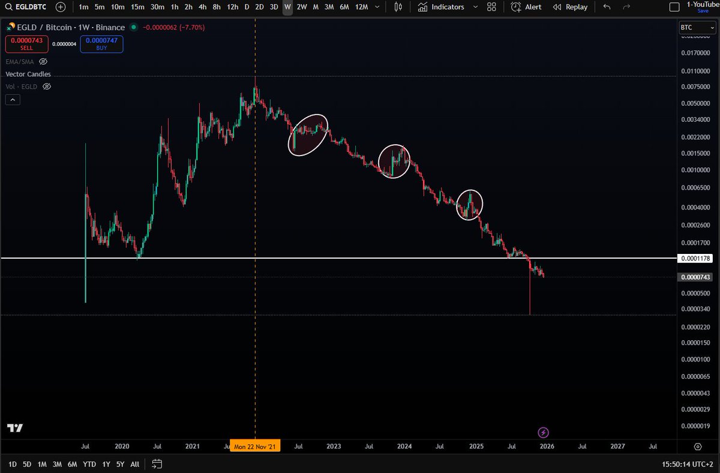720x473 pixels.
Task: Collapse the indicator legend arrow
Action: (x=13, y=100)
